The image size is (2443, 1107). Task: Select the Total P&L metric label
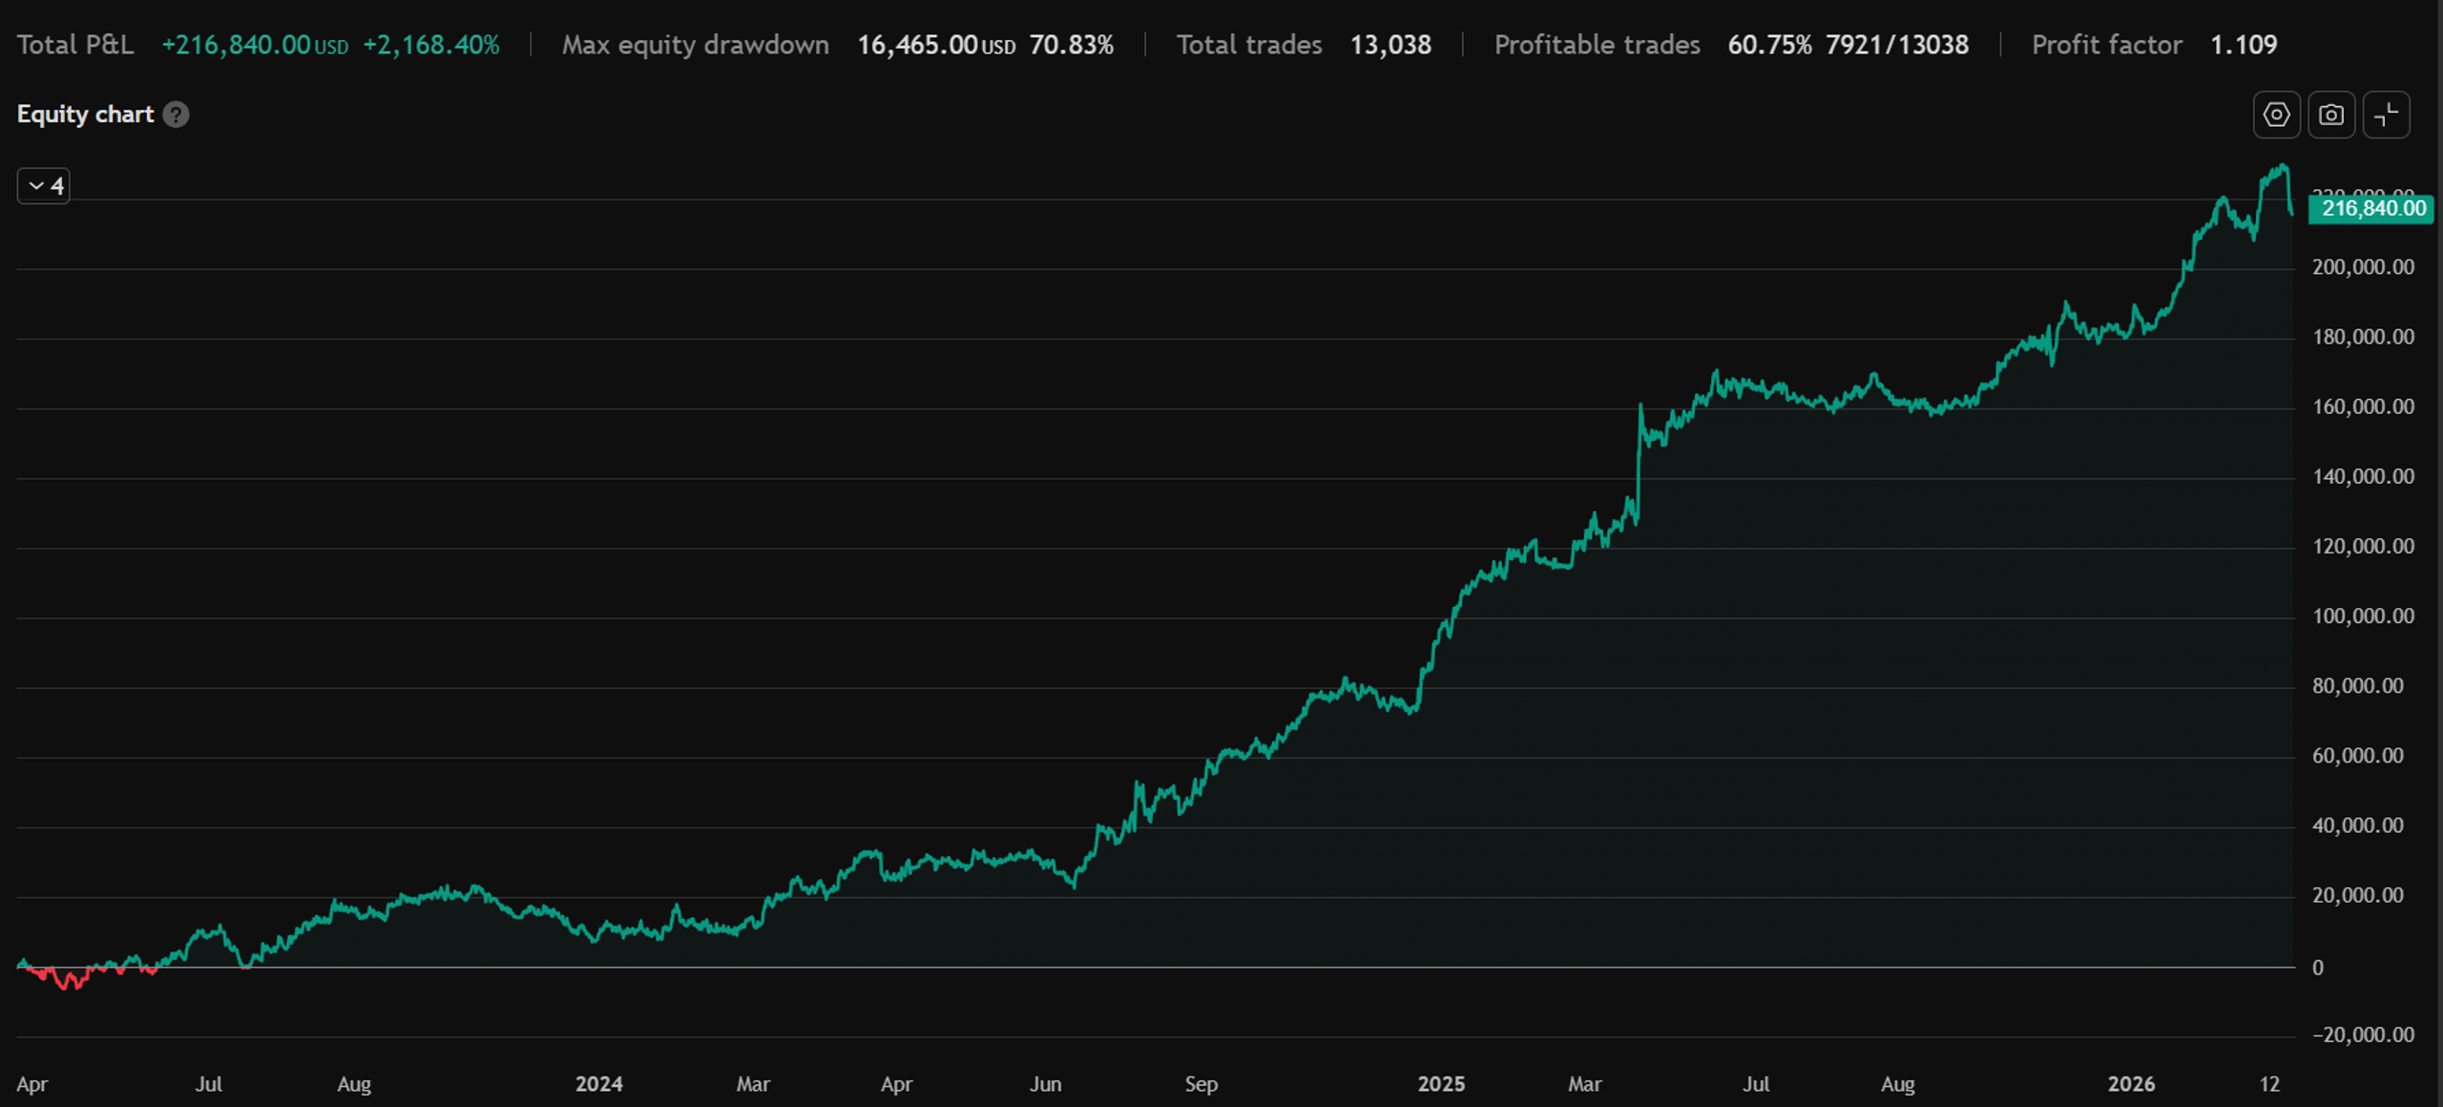pos(75,45)
